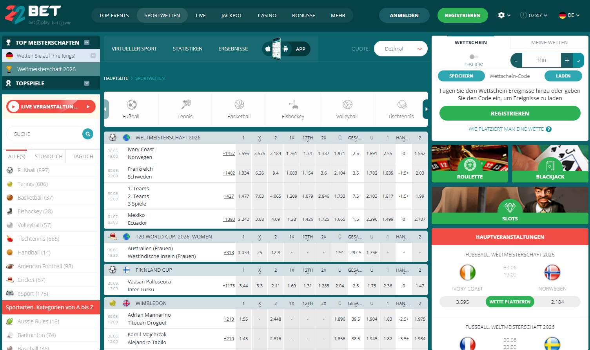This screenshot has height=350, width=590.
Task: Click the live play icon
Action: pyautogui.click(x=13, y=106)
